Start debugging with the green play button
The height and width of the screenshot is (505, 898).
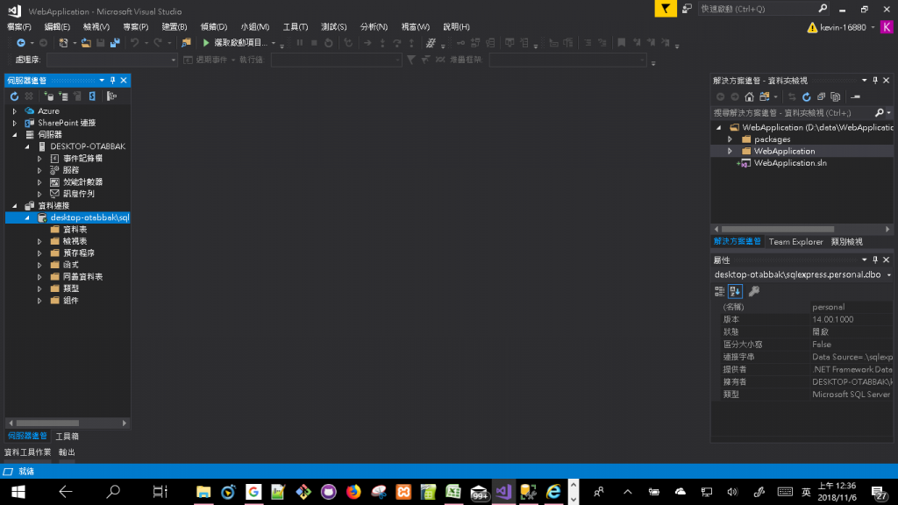tap(206, 43)
